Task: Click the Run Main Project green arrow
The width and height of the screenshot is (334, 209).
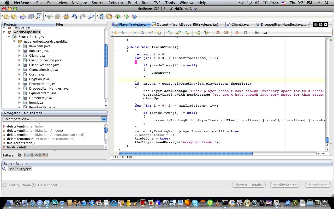Action: 118,16
